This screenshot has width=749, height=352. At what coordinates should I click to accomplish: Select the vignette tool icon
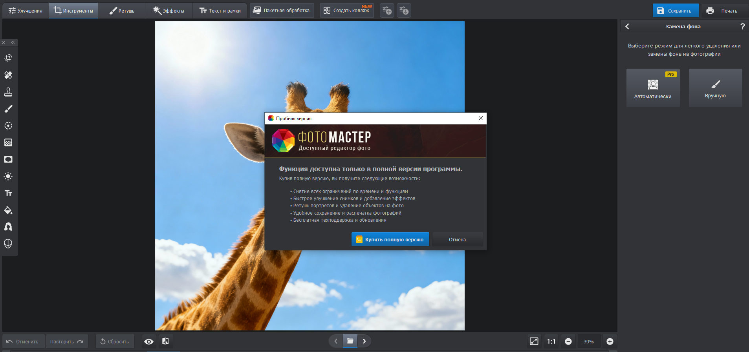(x=8, y=159)
